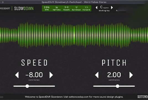This screenshot has width=148, height=100.
Task: Decrease Pitch with the left arrow
Action: [97, 75]
